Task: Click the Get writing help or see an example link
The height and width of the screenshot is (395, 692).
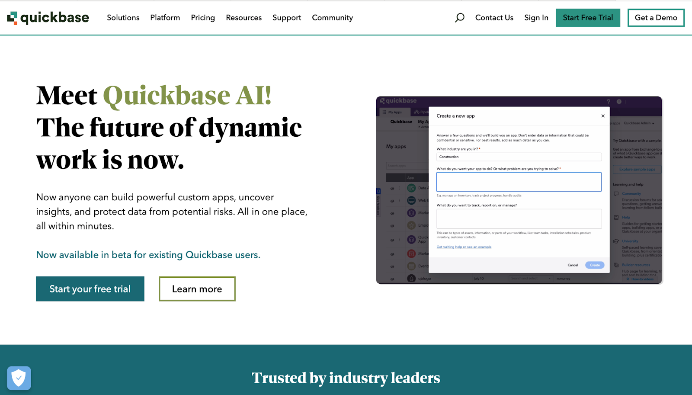Action: click(464, 247)
